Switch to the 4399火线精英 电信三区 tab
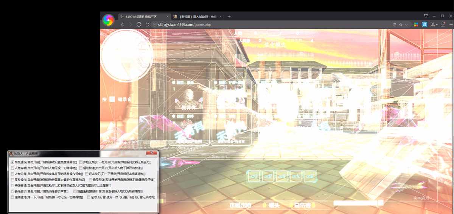 coord(144,17)
